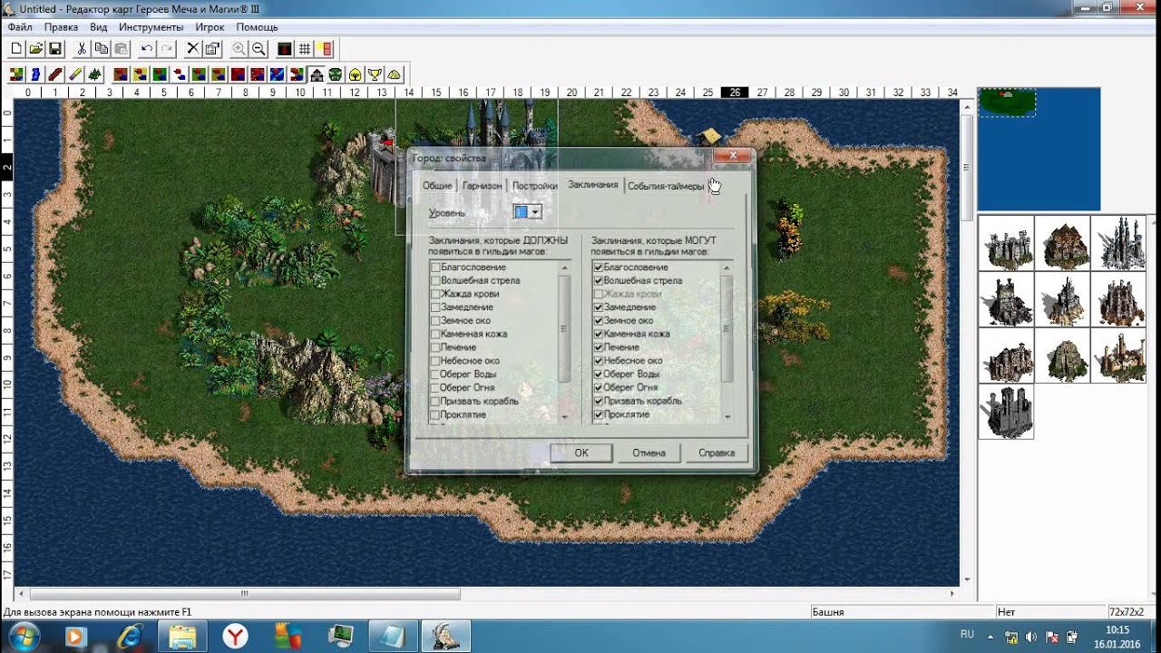This screenshot has width=1161, height=653.
Task: Select the eraser tool
Action: click(x=75, y=74)
